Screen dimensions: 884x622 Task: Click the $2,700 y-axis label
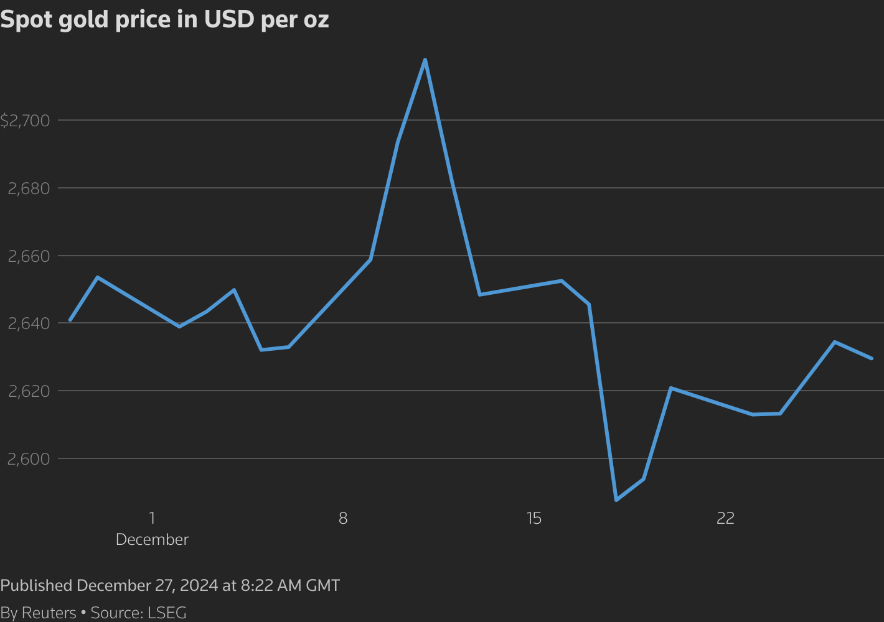[x=25, y=121]
